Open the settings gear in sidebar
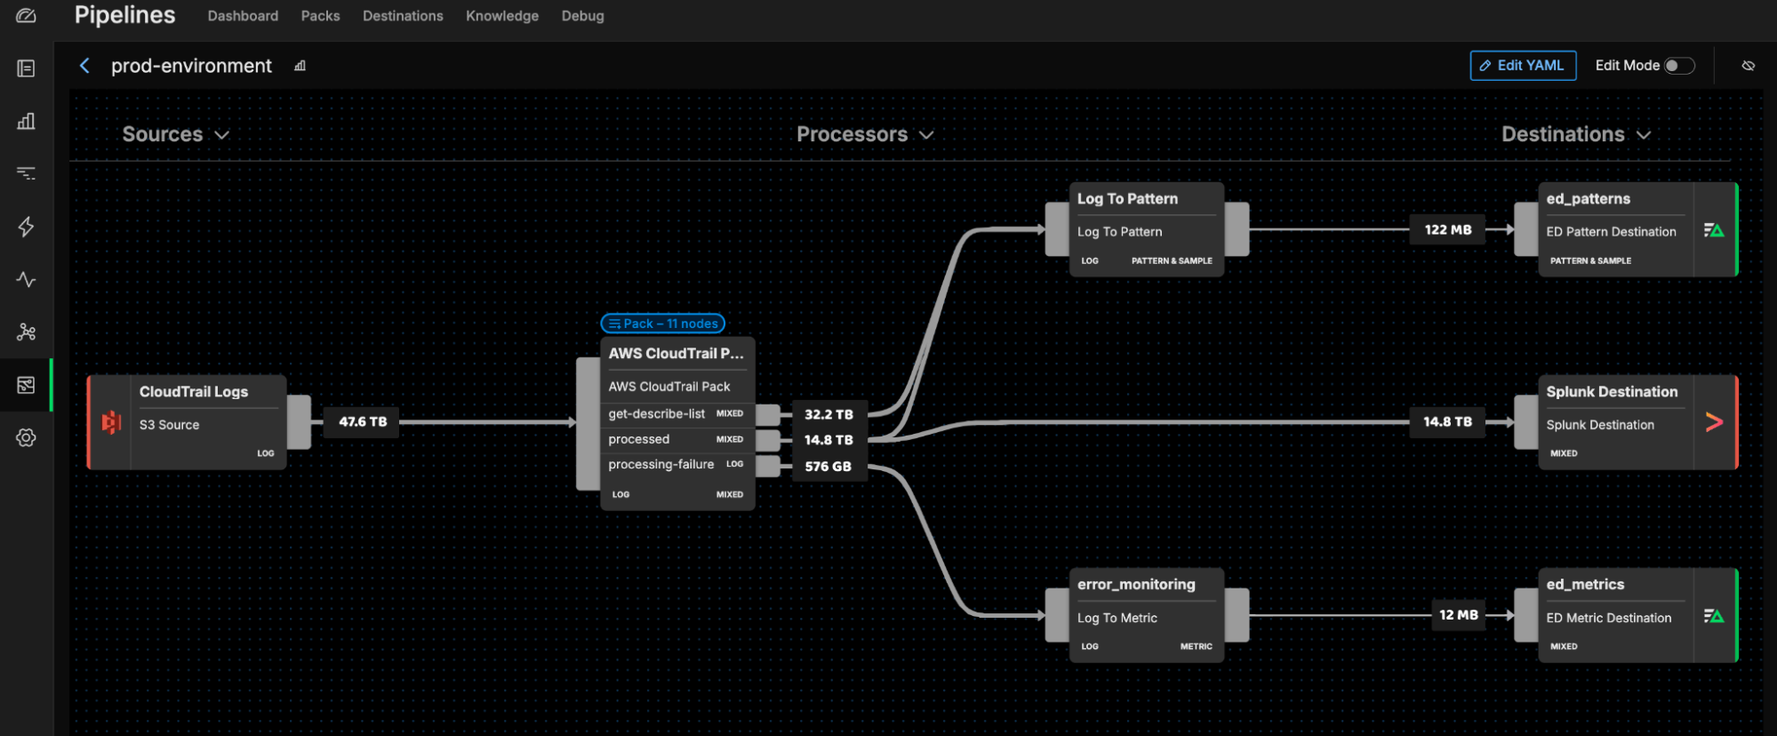Image resolution: width=1777 pixels, height=736 pixels. pyautogui.click(x=26, y=437)
